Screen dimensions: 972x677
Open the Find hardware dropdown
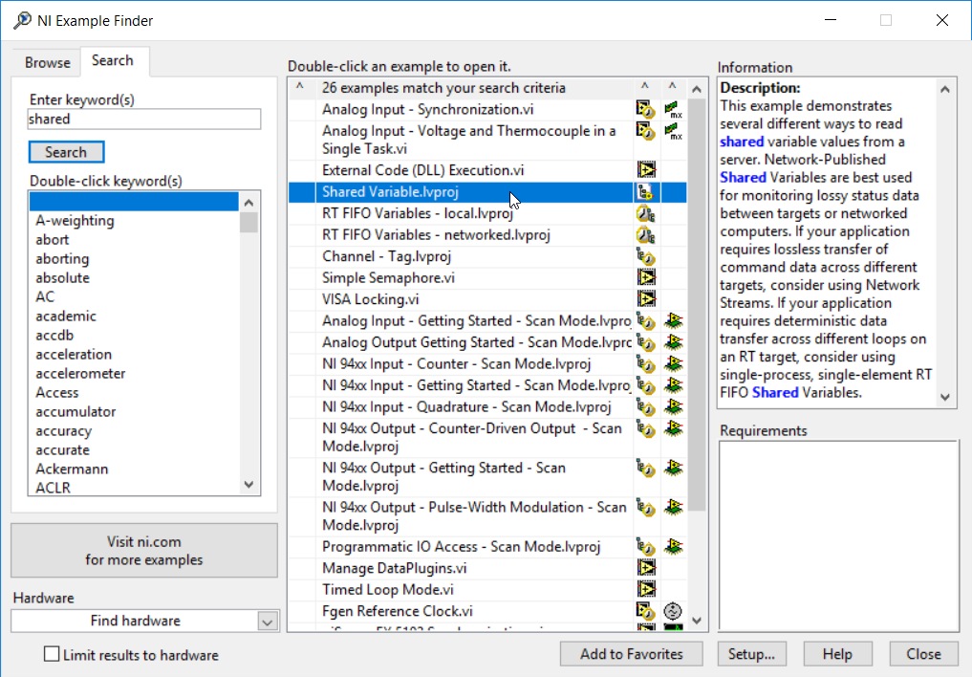[x=268, y=622]
